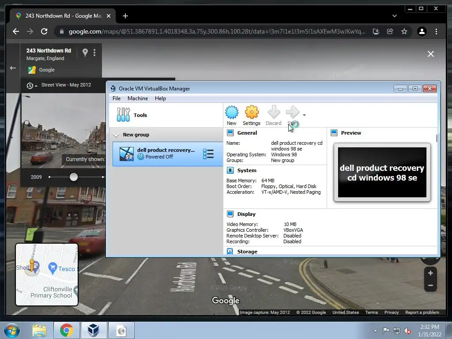Start the selected virtual machine
Viewport: 452px width, 339px height.
(x=293, y=115)
